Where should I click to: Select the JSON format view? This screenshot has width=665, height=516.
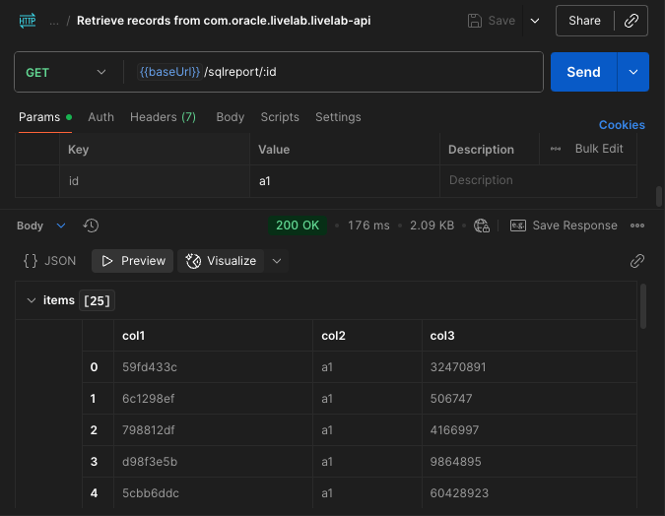(50, 261)
